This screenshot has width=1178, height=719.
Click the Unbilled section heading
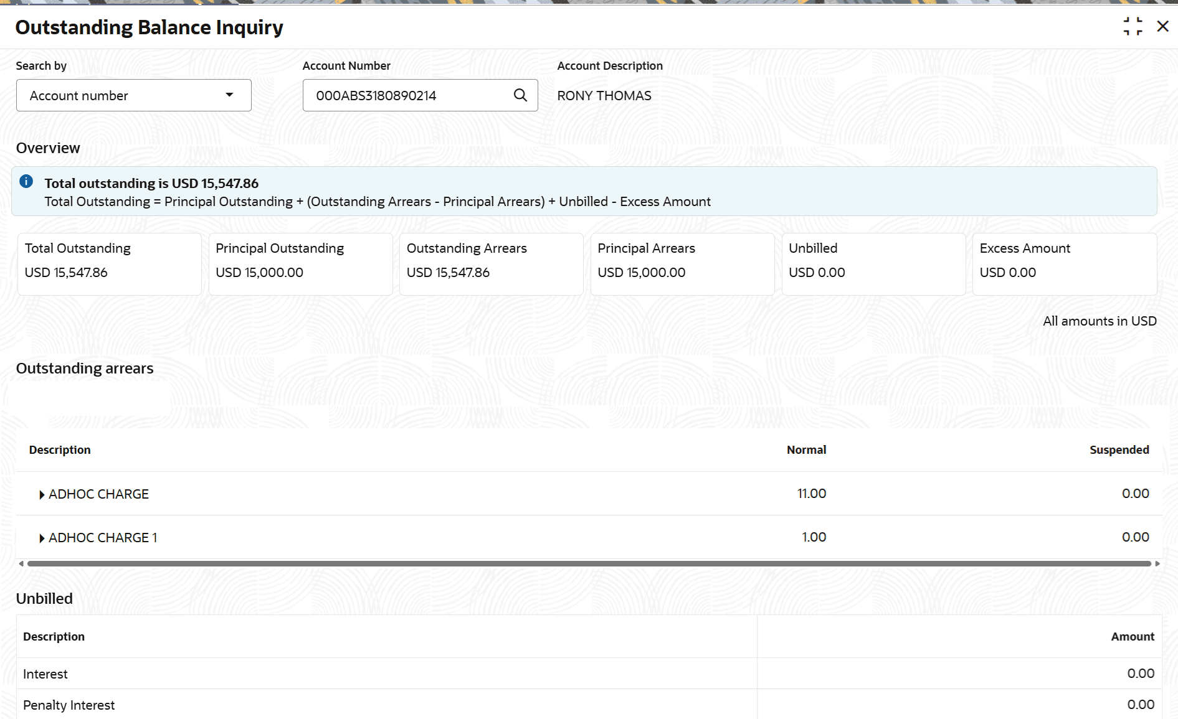[44, 599]
